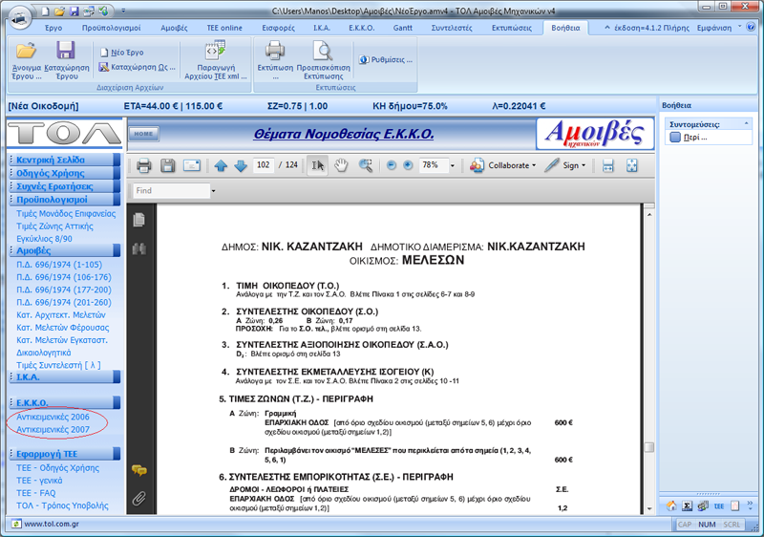Switch to the Έργο ribbon tab
The height and width of the screenshot is (537, 764).
pos(53,28)
